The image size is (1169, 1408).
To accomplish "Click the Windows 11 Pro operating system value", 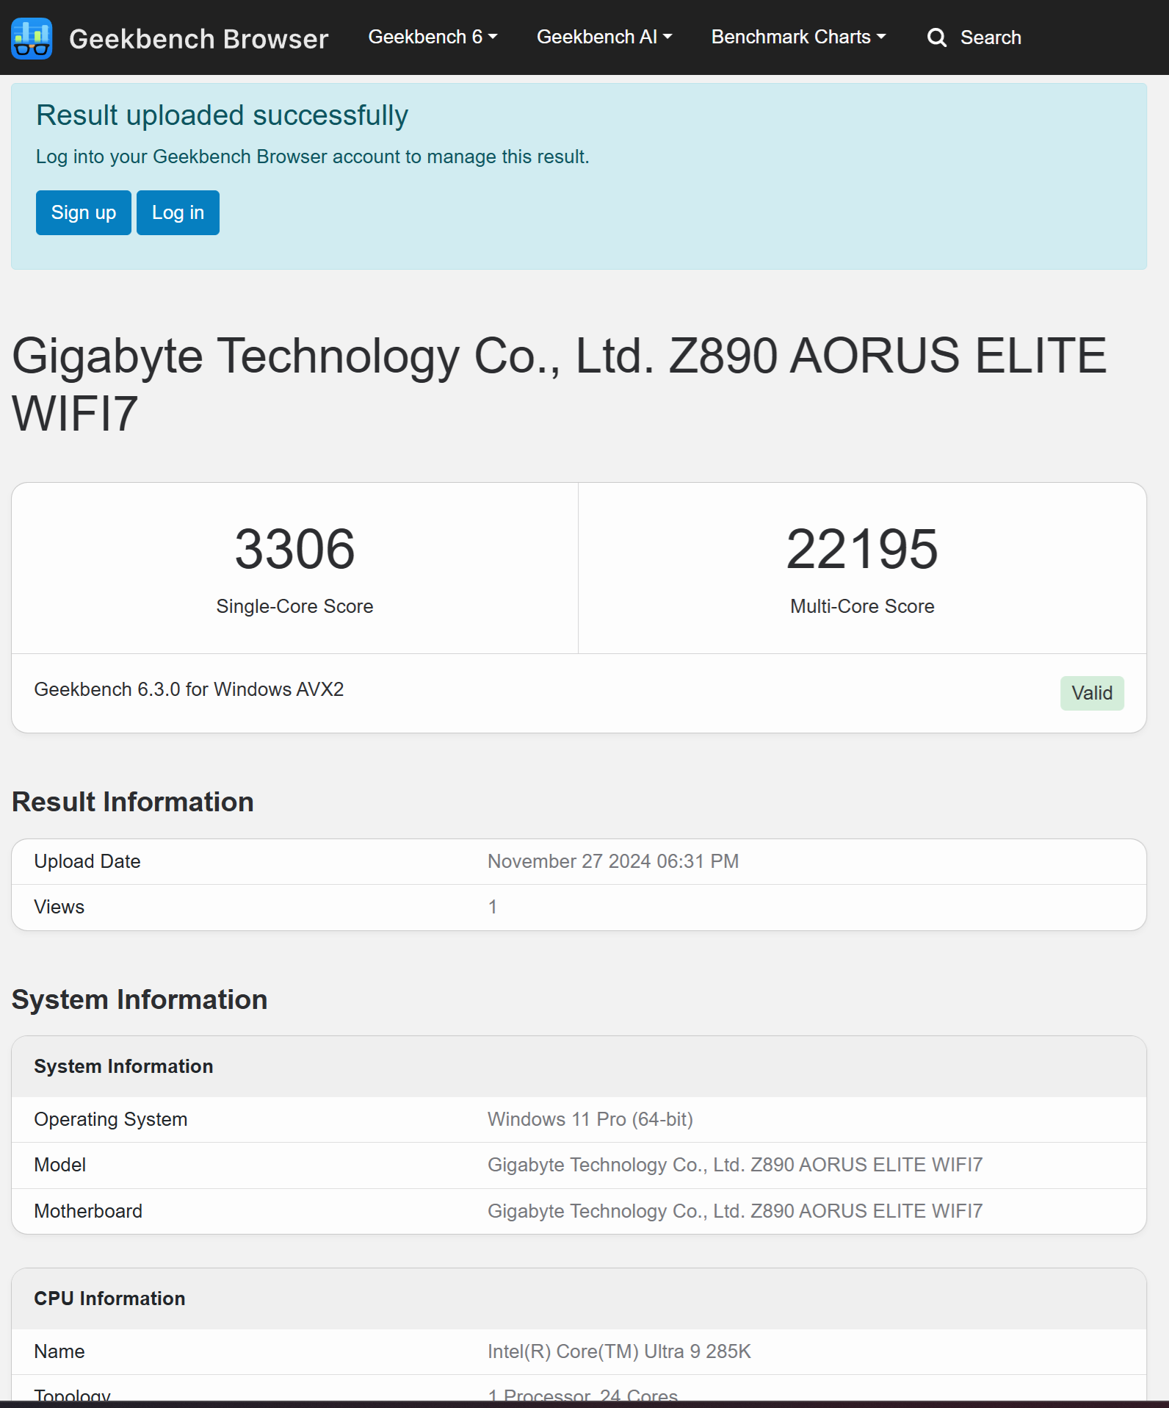I will pyautogui.click(x=590, y=1119).
